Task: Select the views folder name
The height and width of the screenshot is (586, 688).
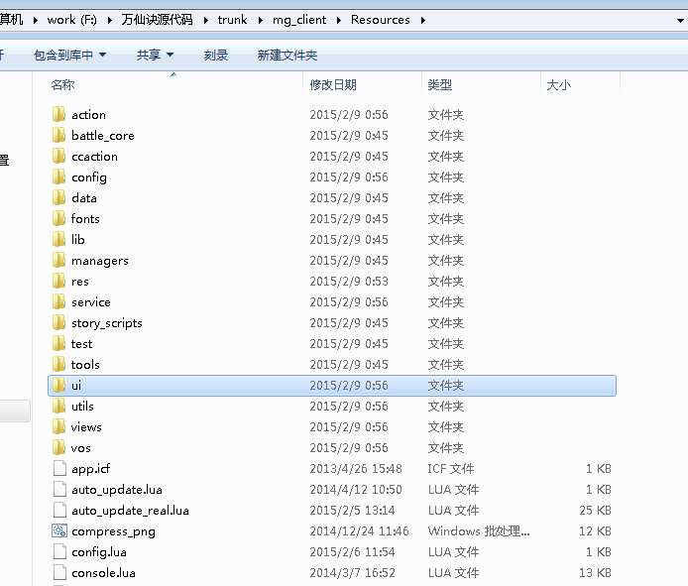Action: click(x=86, y=427)
